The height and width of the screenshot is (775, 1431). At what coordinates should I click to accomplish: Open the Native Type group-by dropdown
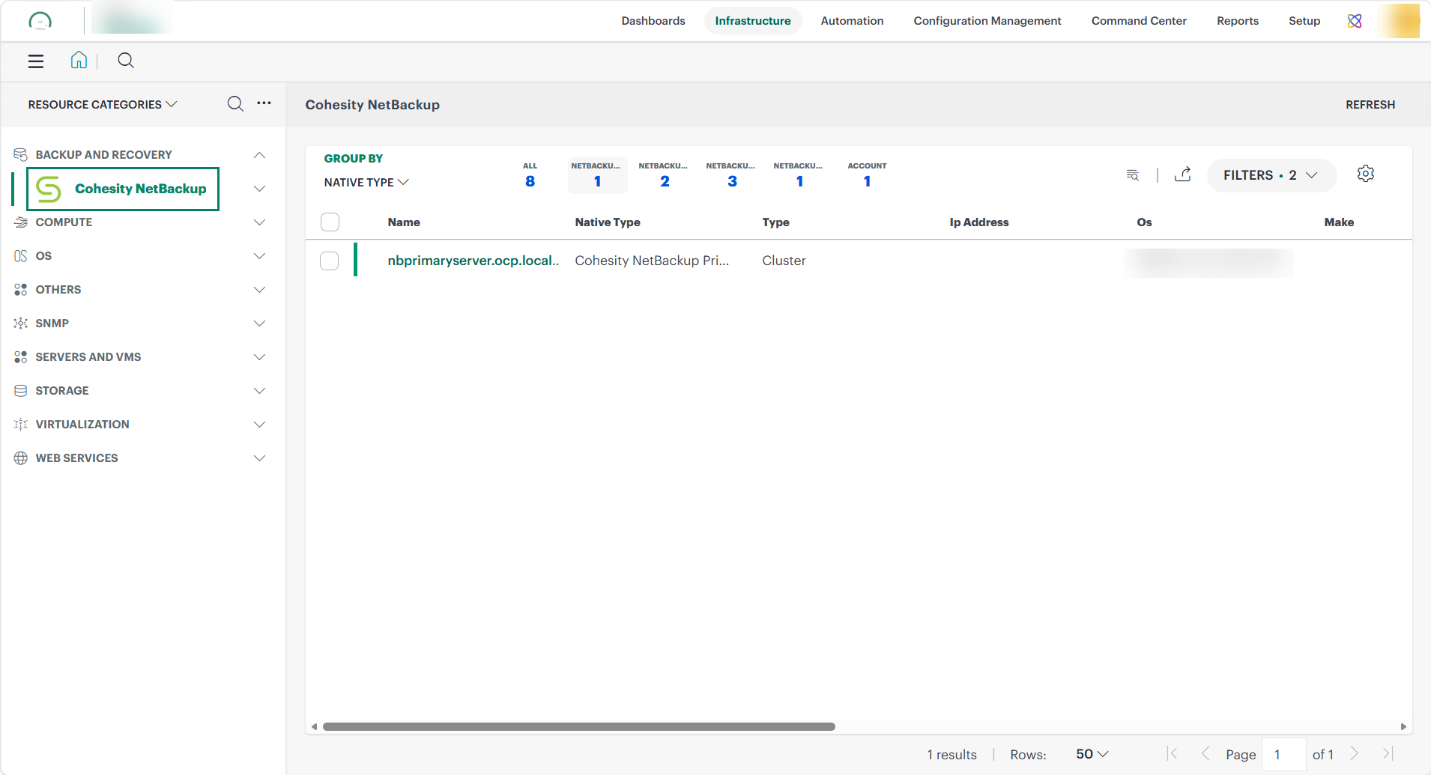tap(366, 183)
